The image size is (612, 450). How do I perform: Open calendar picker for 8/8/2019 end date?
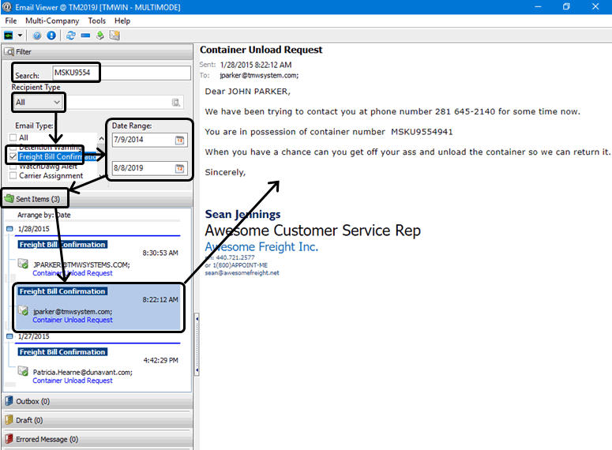click(179, 169)
